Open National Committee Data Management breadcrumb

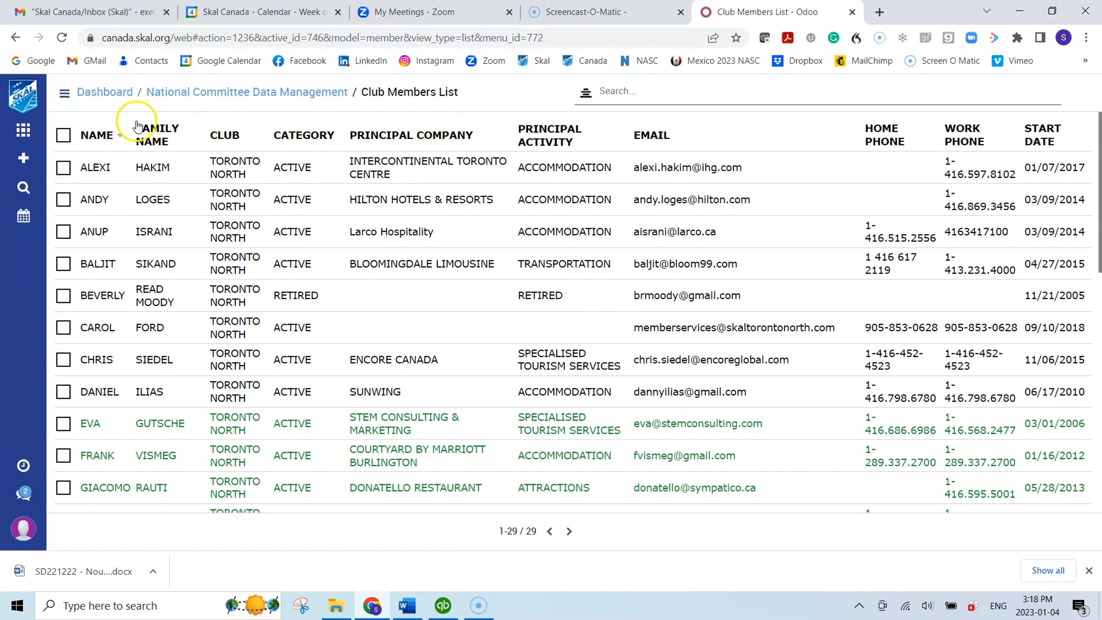(247, 92)
